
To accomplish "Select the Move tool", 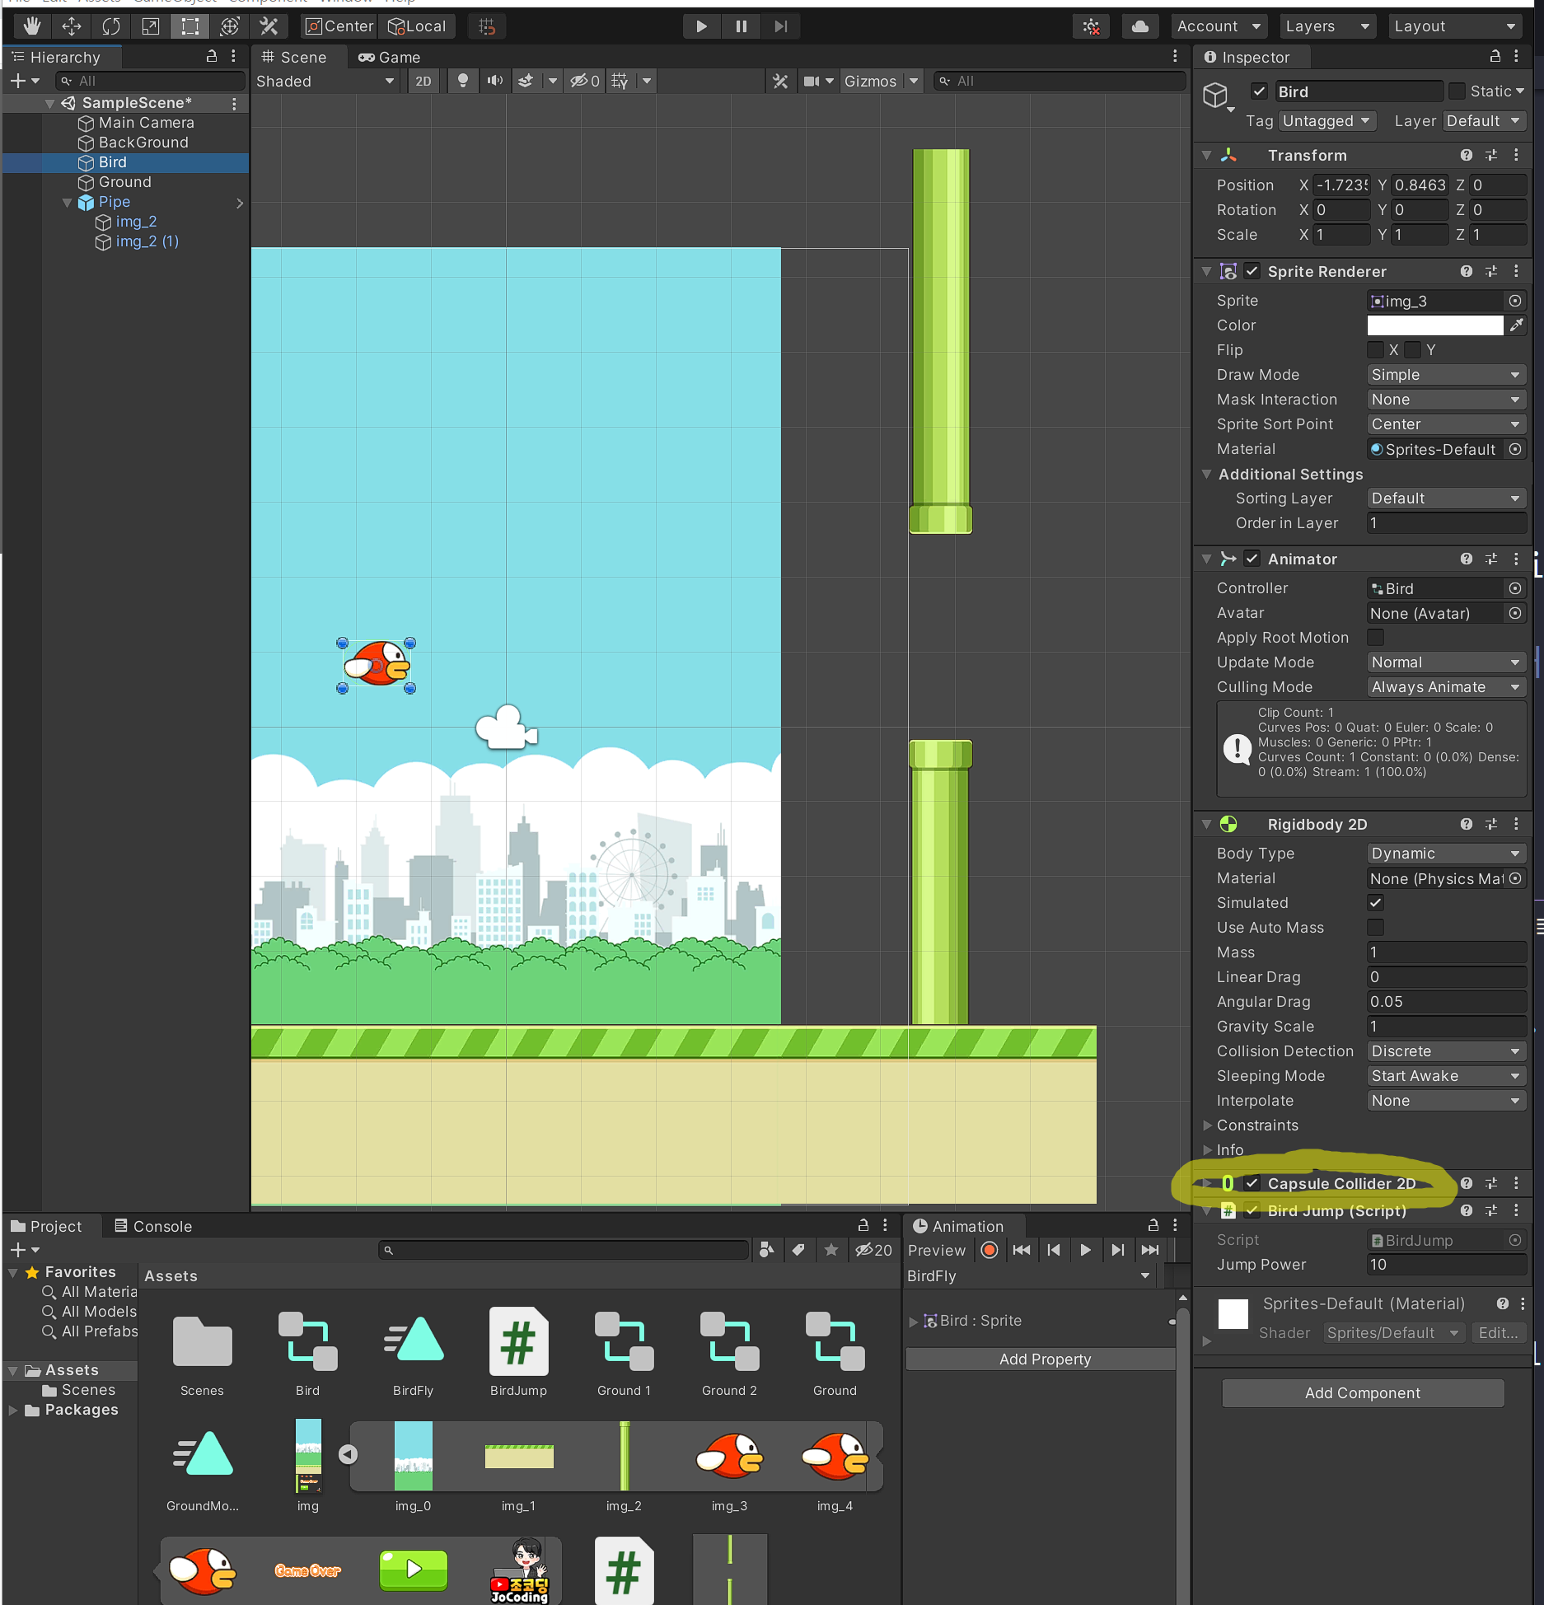I will click(72, 26).
